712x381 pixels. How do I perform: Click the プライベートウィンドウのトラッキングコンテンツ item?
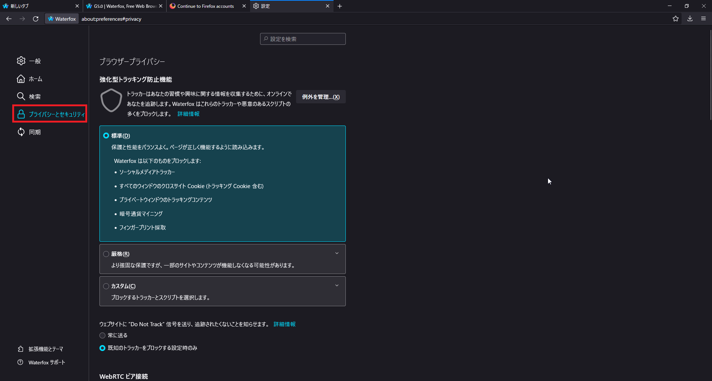pos(166,200)
